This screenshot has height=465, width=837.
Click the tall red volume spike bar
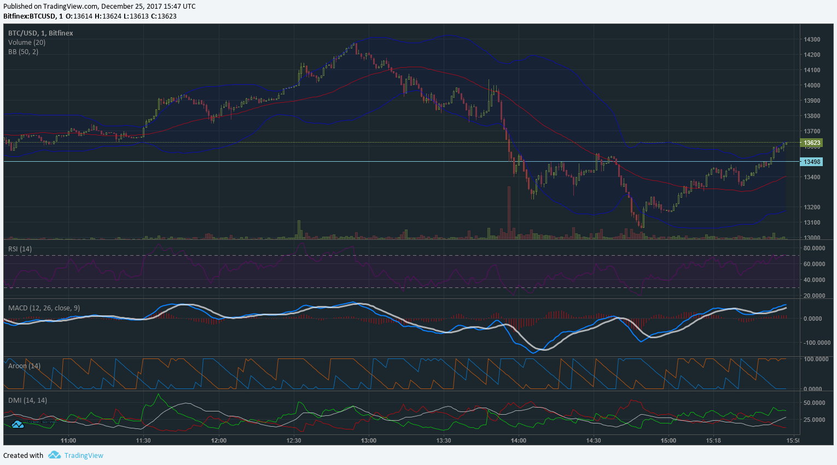tap(509, 213)
